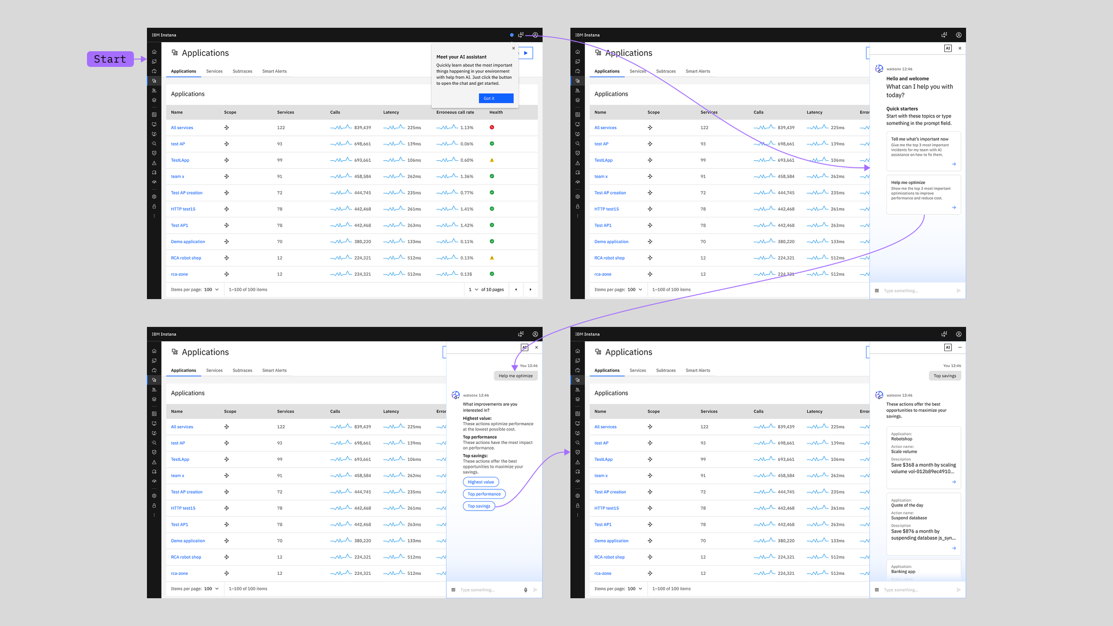Open 'Quote of the day' card arrow
The image size is (1113, 626).
pos(954,548)
